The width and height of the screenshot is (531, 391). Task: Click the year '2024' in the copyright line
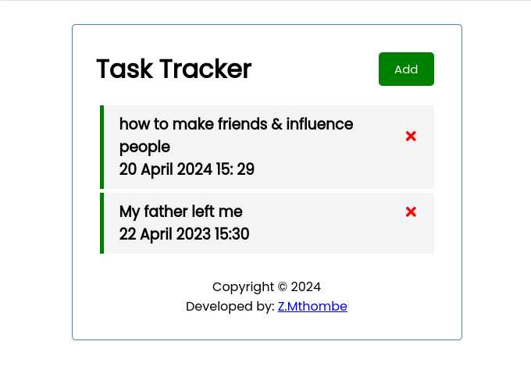click(x=306, y=287)
